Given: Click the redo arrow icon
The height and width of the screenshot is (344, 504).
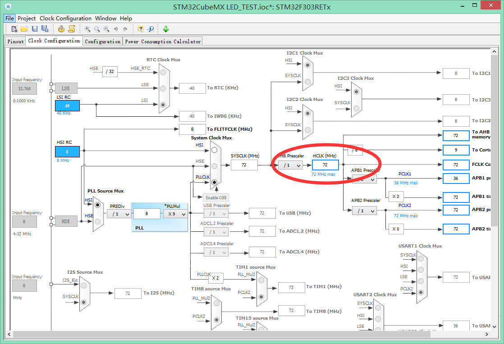Looking at the screenshot, I should pyautogui.click(x=125, y=29).
